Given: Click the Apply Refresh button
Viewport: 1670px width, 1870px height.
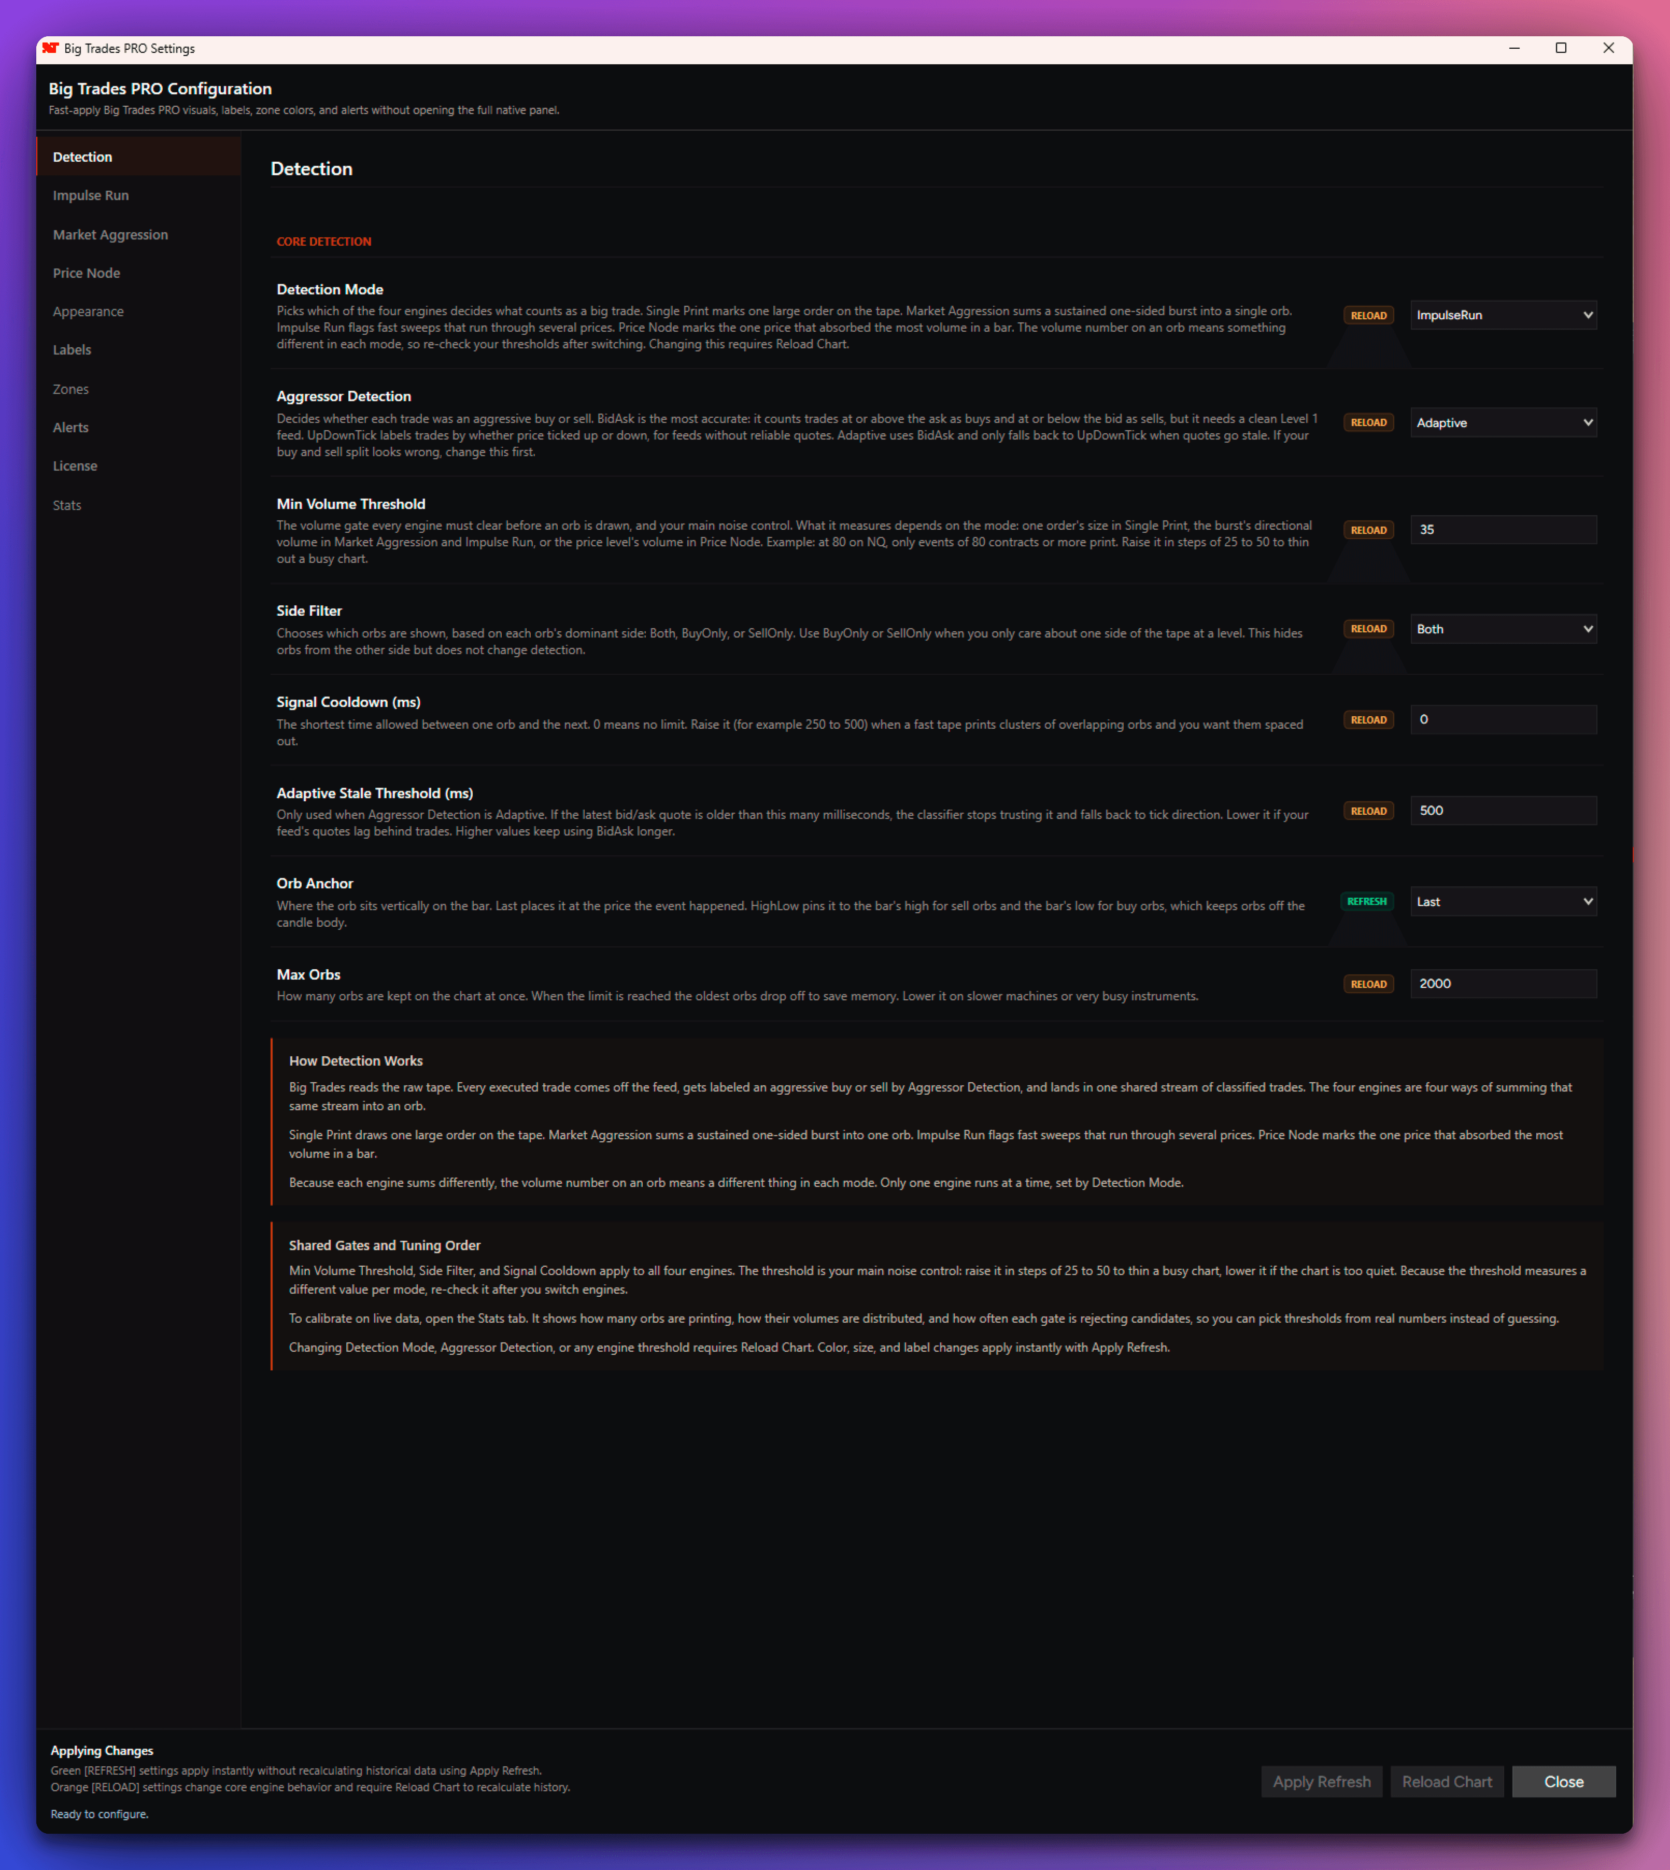Looking at the screenshot, I should [x=1321, y=1782].
